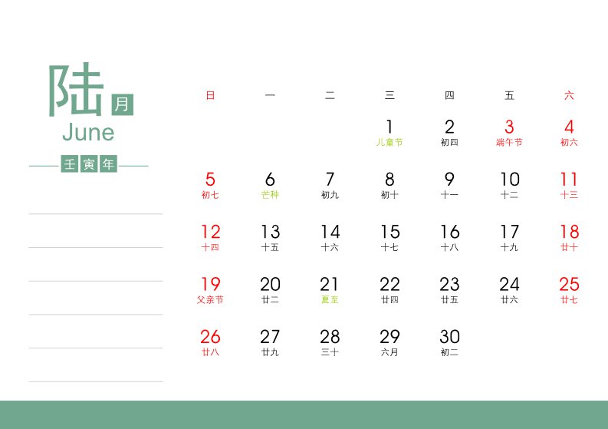Choose June 19 Father's Day (父亲节)
Viewport: 608px width, 429px height.
click(x=210, y=290)
